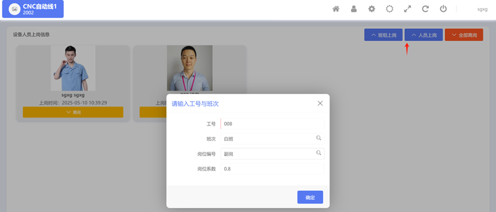Image resolution: width=496 pixels, height=212 pixels.
Task: Focus the 工号 input field
Action: 272,124
